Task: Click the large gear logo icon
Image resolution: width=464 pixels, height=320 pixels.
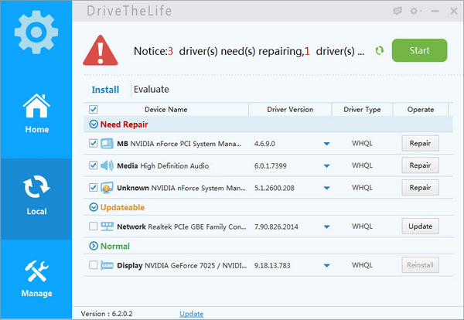Action: click(36, 32)
